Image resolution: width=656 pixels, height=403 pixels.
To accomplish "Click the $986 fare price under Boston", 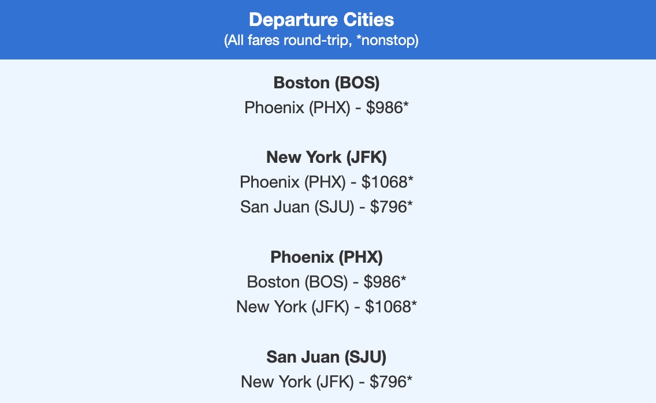I will [384, 107].
